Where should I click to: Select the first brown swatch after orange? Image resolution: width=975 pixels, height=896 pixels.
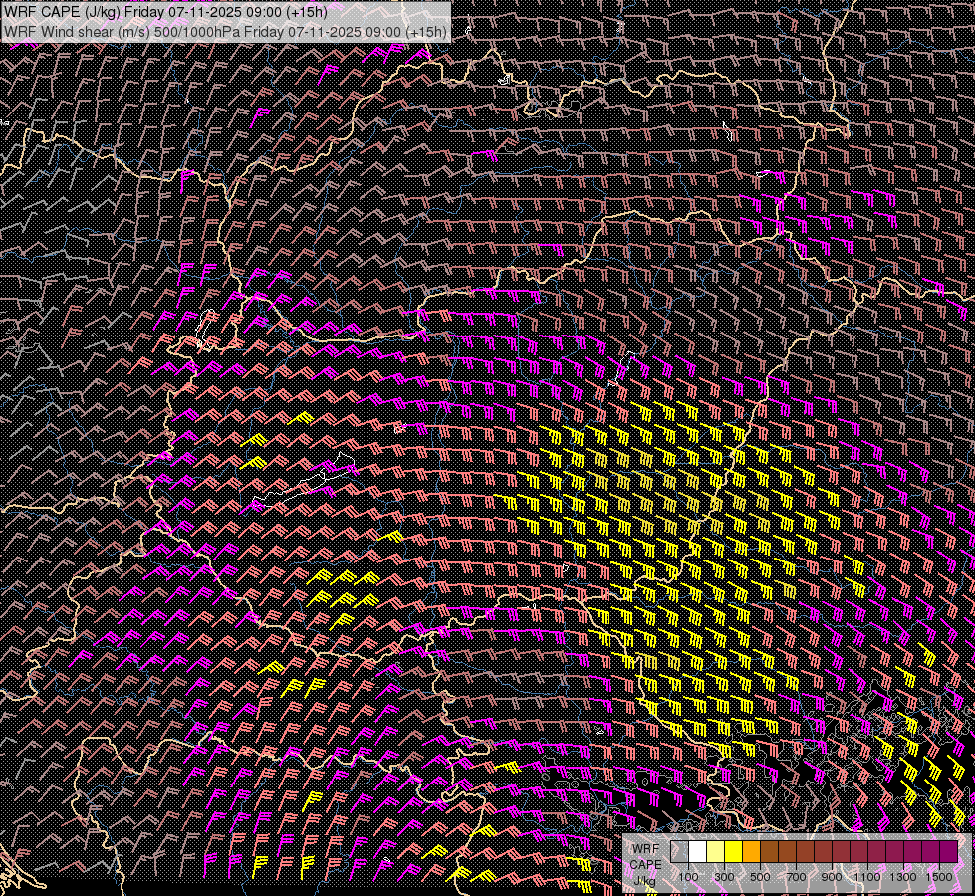tap(769, 852)
